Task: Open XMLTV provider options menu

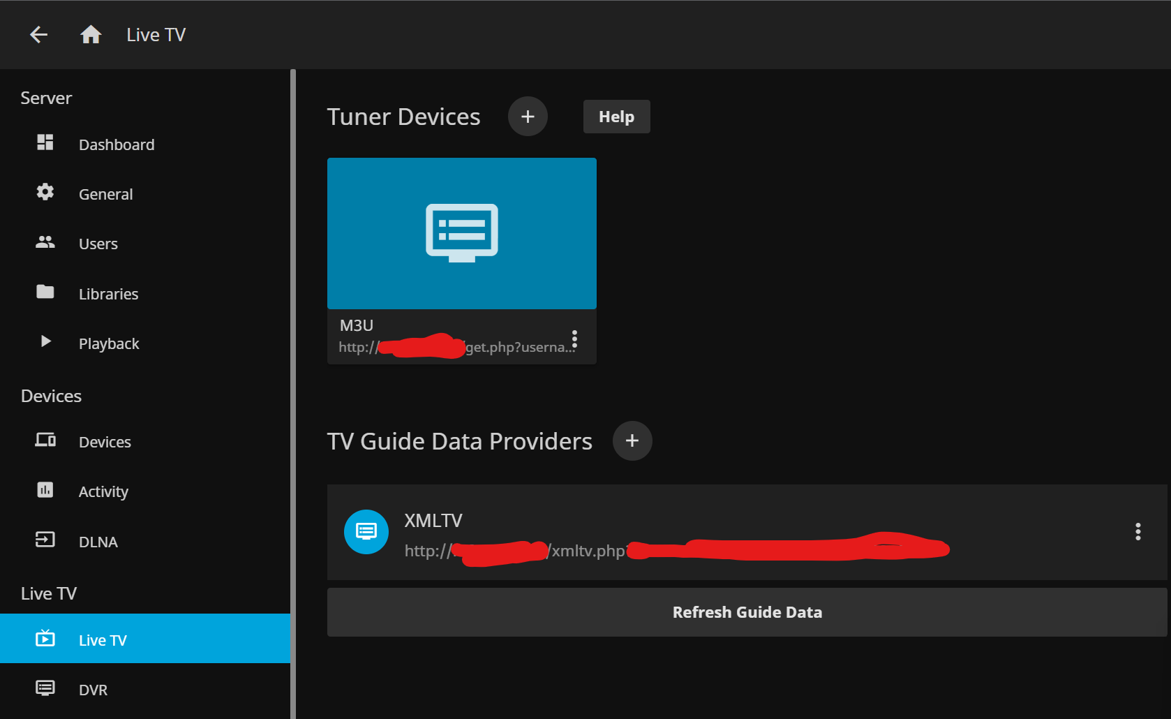Action: point(1138,532)
